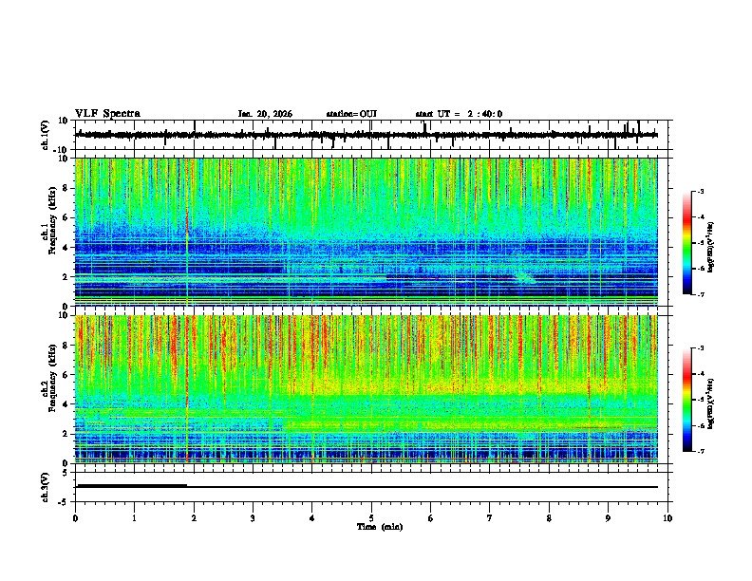
Task: Click time axis tick label "5"
Action: coord(371,518)
